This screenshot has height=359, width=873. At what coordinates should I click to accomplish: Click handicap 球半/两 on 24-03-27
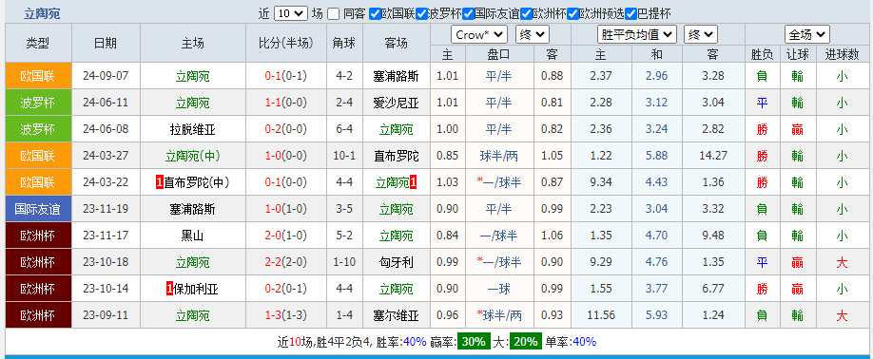point(499,156)
